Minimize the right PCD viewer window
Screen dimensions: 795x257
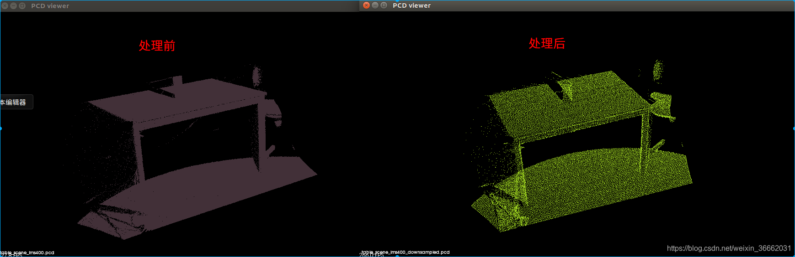coord(375,5)
